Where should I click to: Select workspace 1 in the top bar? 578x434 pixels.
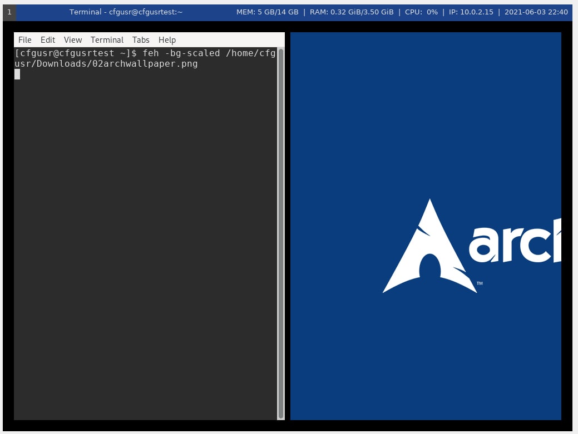pyautogui.click(x=9, y=12)
